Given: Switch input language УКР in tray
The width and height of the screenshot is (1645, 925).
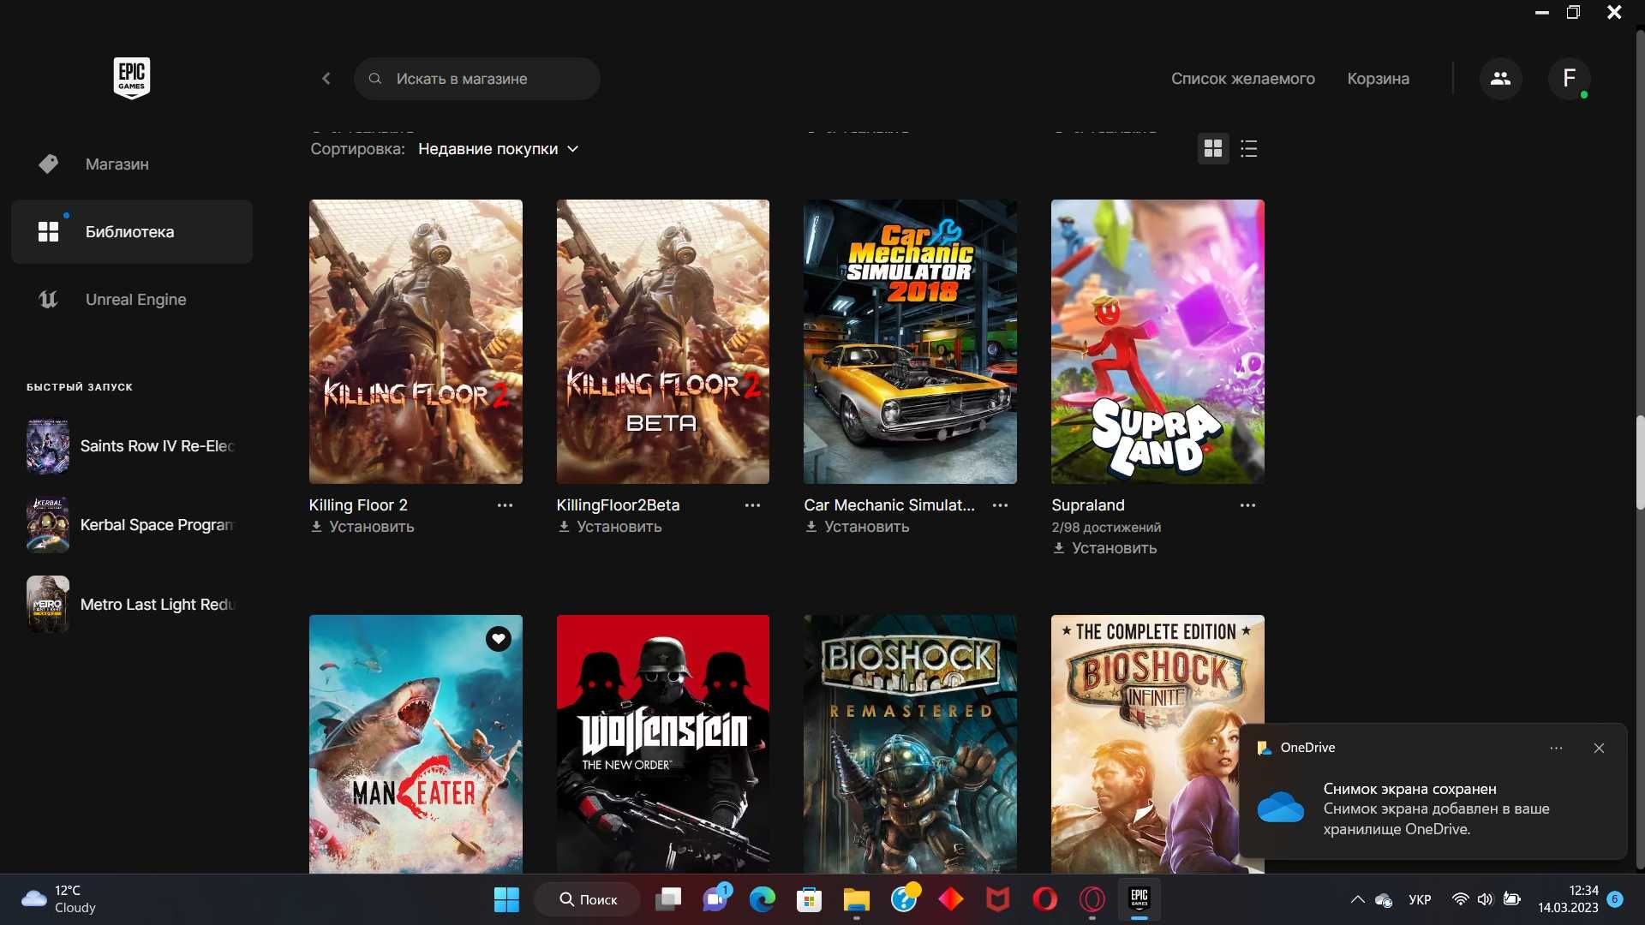Looking at the screenshot, I should pos(1420,900).
